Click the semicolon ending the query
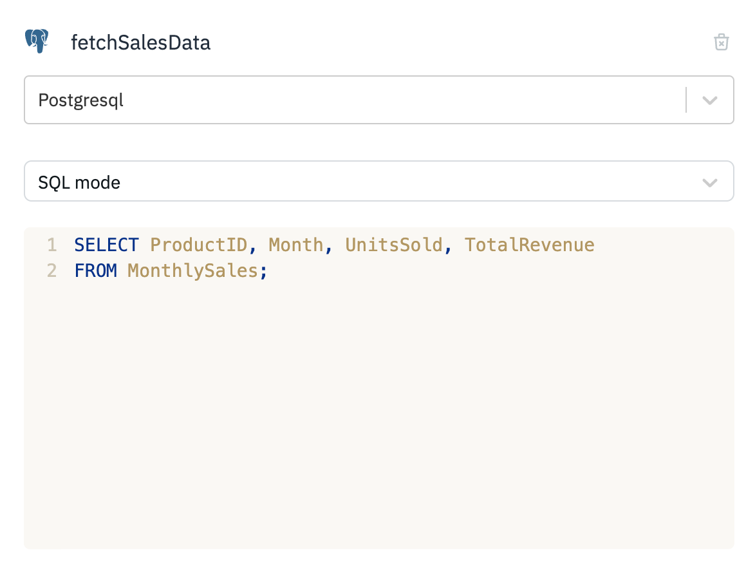The image size is (755, 577). coord(263,271)
